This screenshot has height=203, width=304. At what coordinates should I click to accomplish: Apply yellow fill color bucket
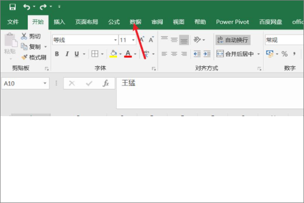click(114, 54)
